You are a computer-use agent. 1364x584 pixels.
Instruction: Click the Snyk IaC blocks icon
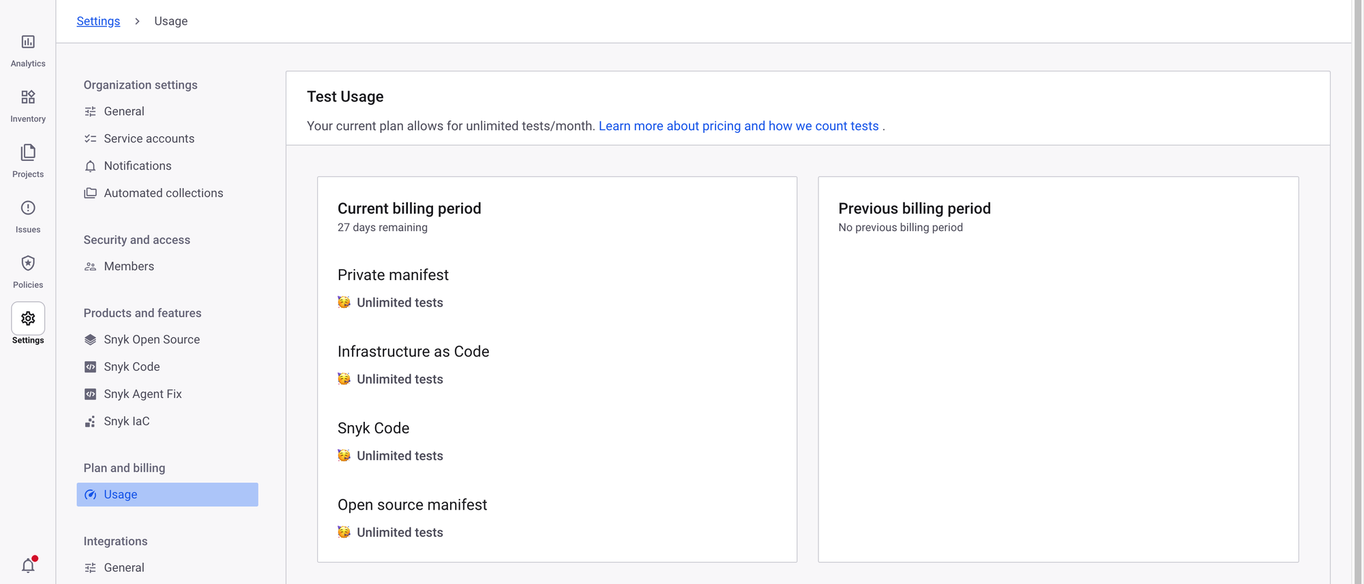click(x=90, y=422)
